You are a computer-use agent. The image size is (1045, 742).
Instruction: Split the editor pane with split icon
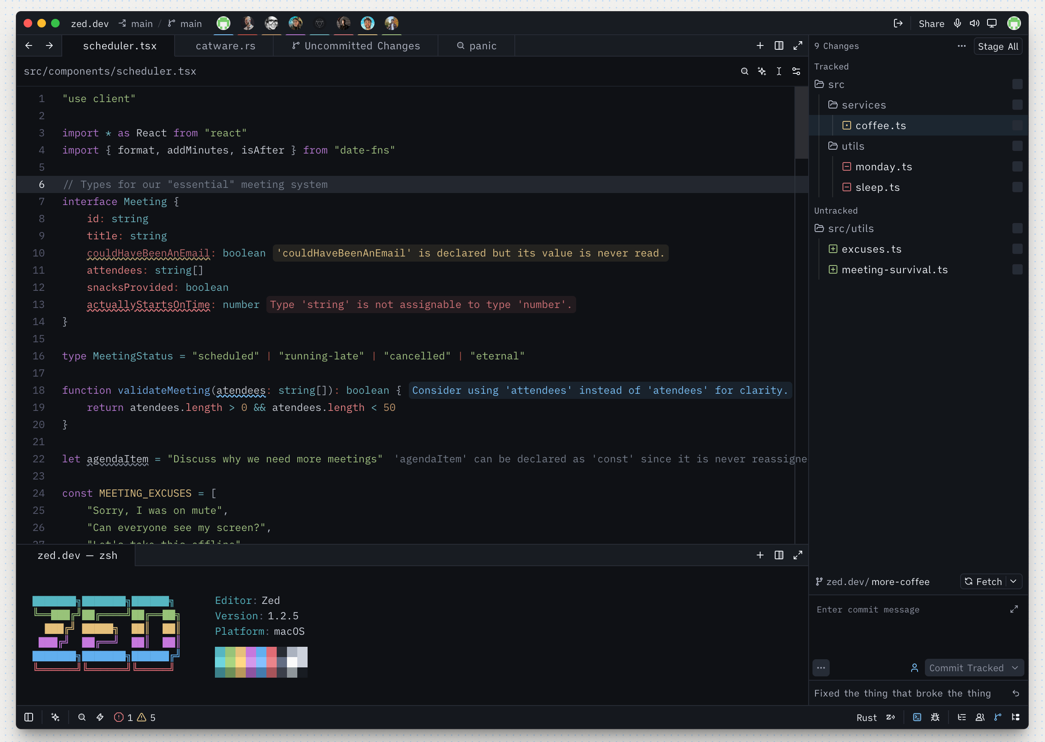(x=779, y=46)
